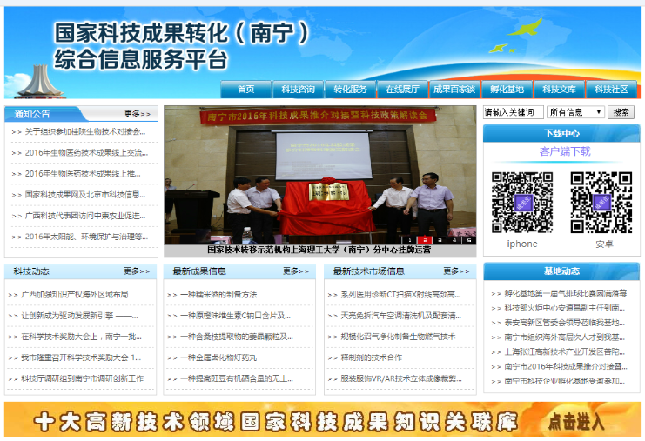This screenshot has height=441, width=645.
Task: Open the 科技文库 navigation tab
Action: [x=559, y=90]
